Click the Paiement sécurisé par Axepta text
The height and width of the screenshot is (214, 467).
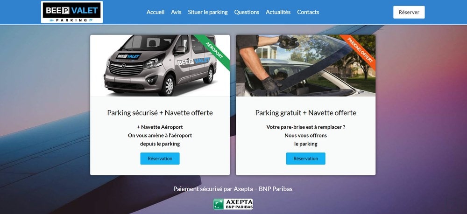coord(233,189)
